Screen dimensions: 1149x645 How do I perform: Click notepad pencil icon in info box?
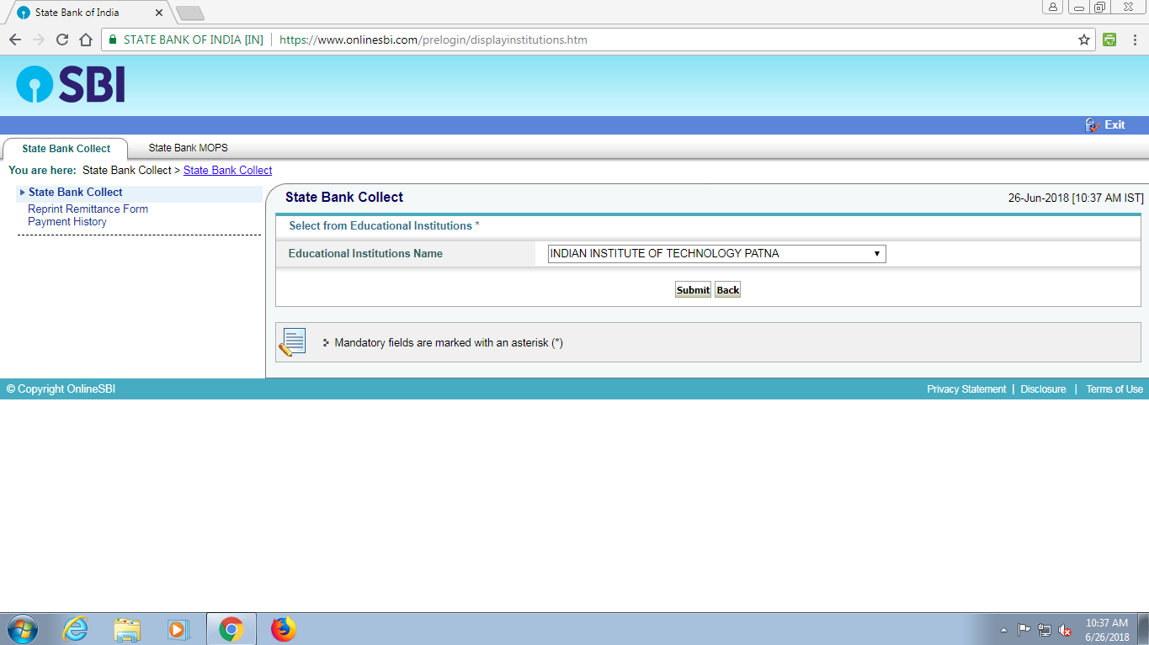tap(292, 342)
